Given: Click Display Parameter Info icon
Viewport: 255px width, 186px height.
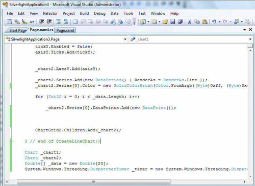Looking at the screenshot, I should 17,21.
